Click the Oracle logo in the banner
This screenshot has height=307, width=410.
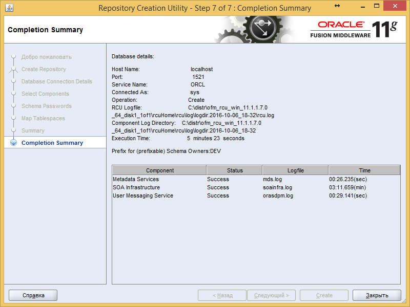[x=342, y=24]
